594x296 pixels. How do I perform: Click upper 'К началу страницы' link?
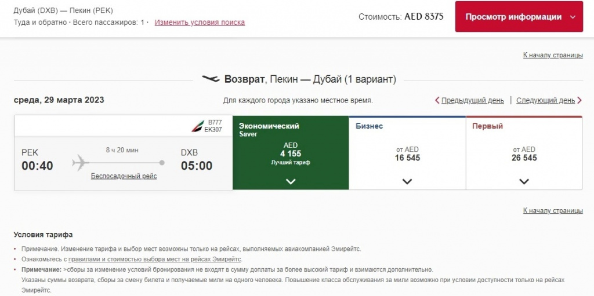pyautogui.click(x=552, y=55)
